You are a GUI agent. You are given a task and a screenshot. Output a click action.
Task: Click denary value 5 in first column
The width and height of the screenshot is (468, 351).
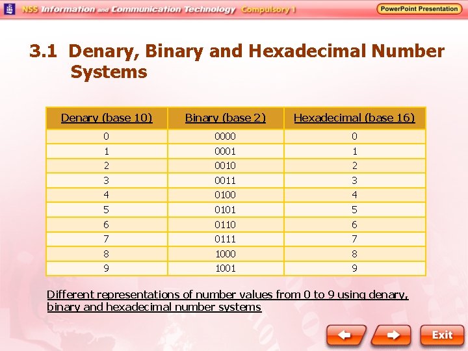coord(106,210)
